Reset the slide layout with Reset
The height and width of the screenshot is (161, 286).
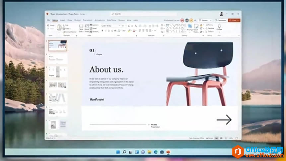click(x=93, y=28)
